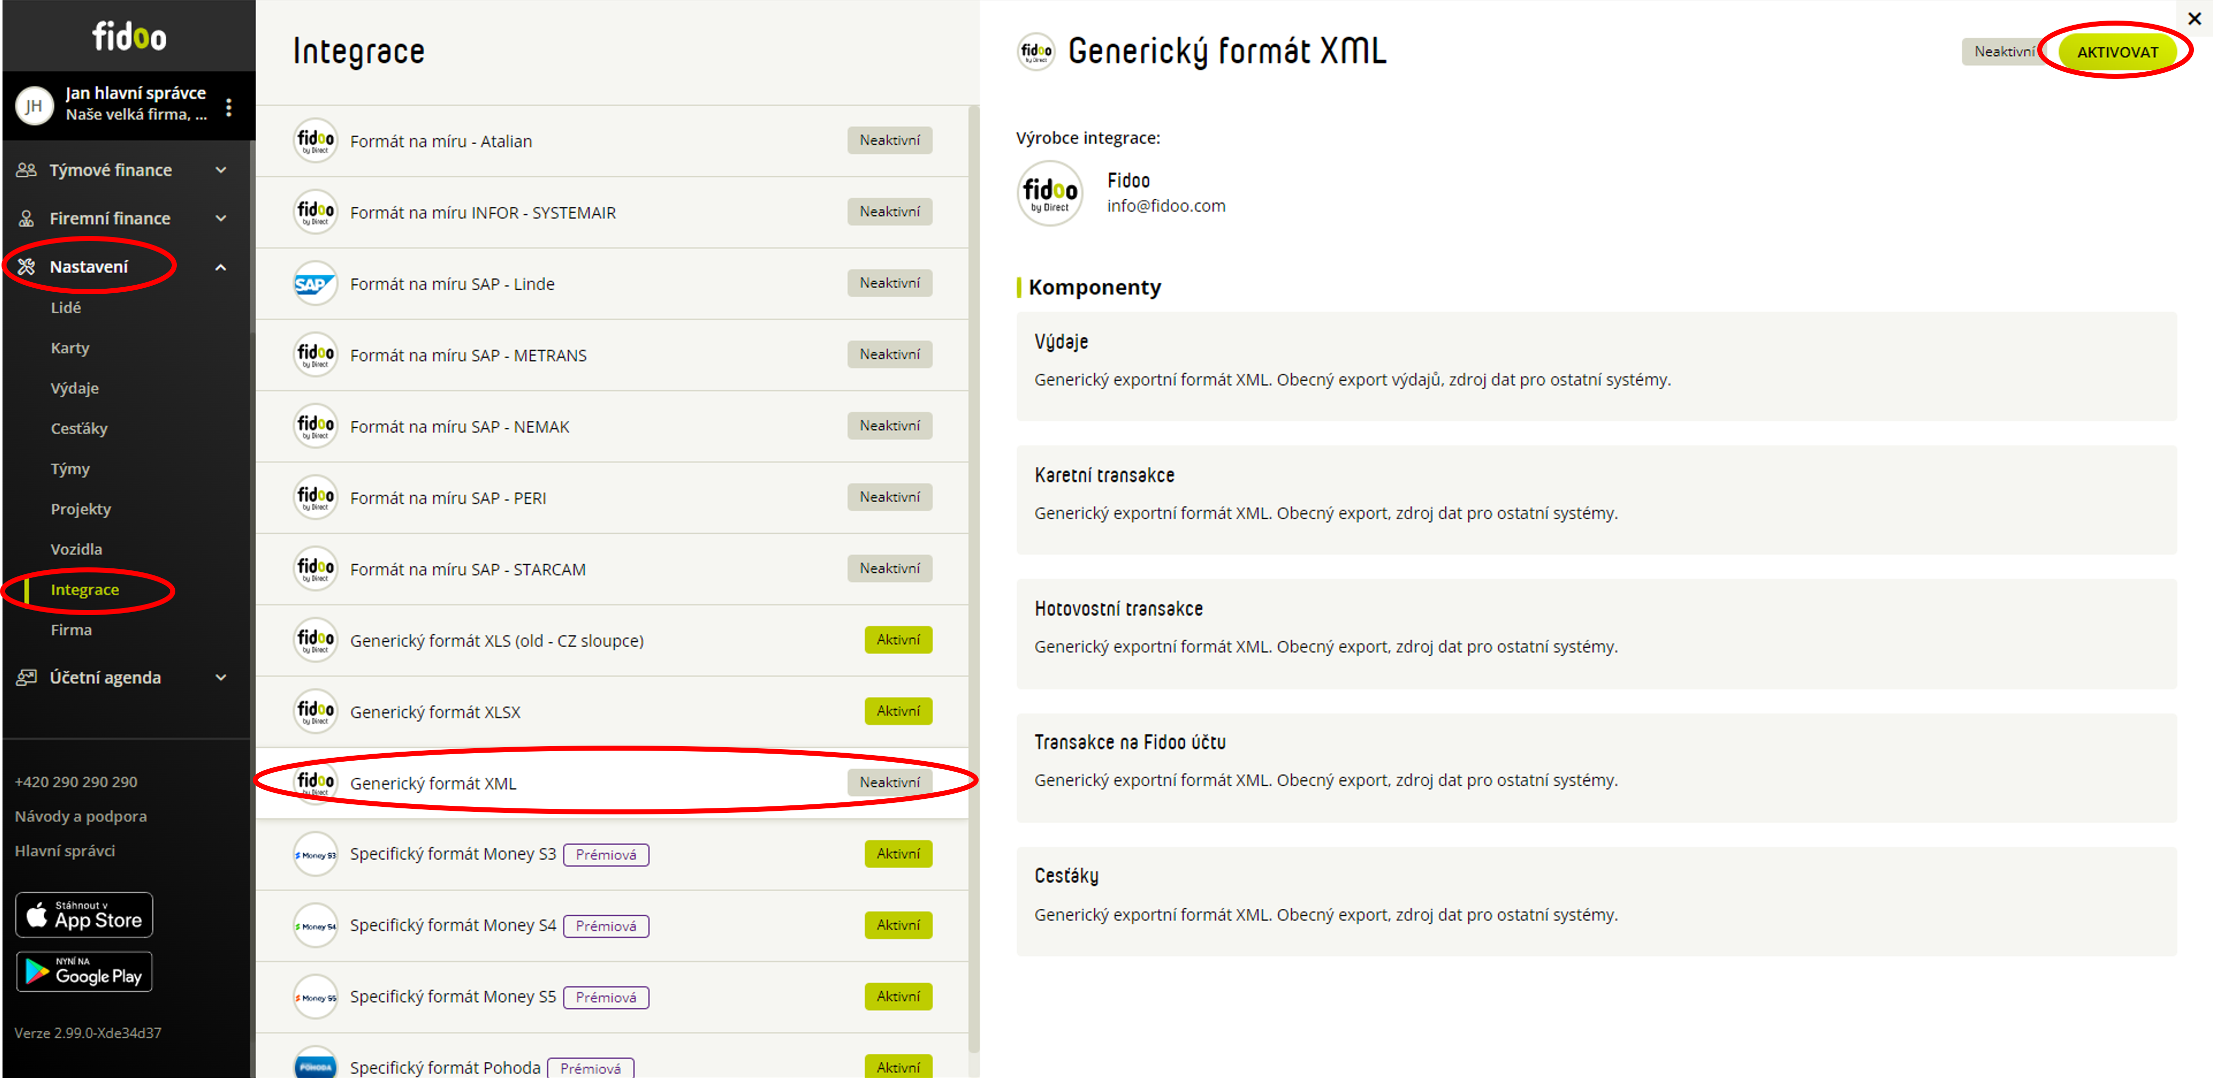Click the logo of Generický formát XLSX
Viewport: 2213px width, 1078px height.
(x=315, y=711)
